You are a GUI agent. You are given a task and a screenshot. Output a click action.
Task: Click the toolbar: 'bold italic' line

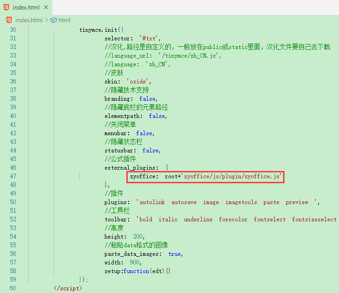click(x=220, y=220)
